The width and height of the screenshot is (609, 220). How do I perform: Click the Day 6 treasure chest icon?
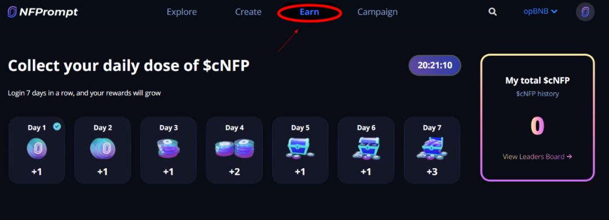[x=366, y=149]
